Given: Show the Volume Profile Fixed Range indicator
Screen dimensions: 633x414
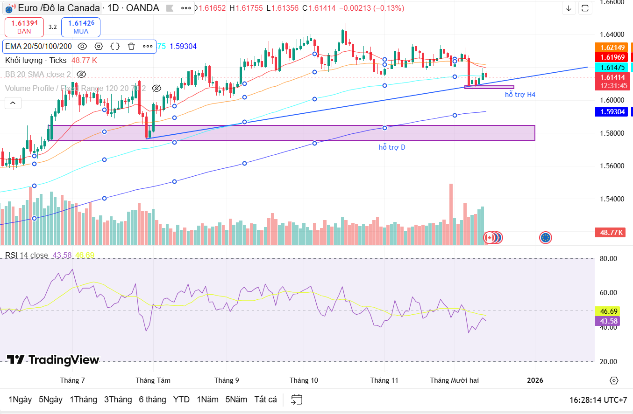Looking at the screenshot, I should click(x=156, y=88).
